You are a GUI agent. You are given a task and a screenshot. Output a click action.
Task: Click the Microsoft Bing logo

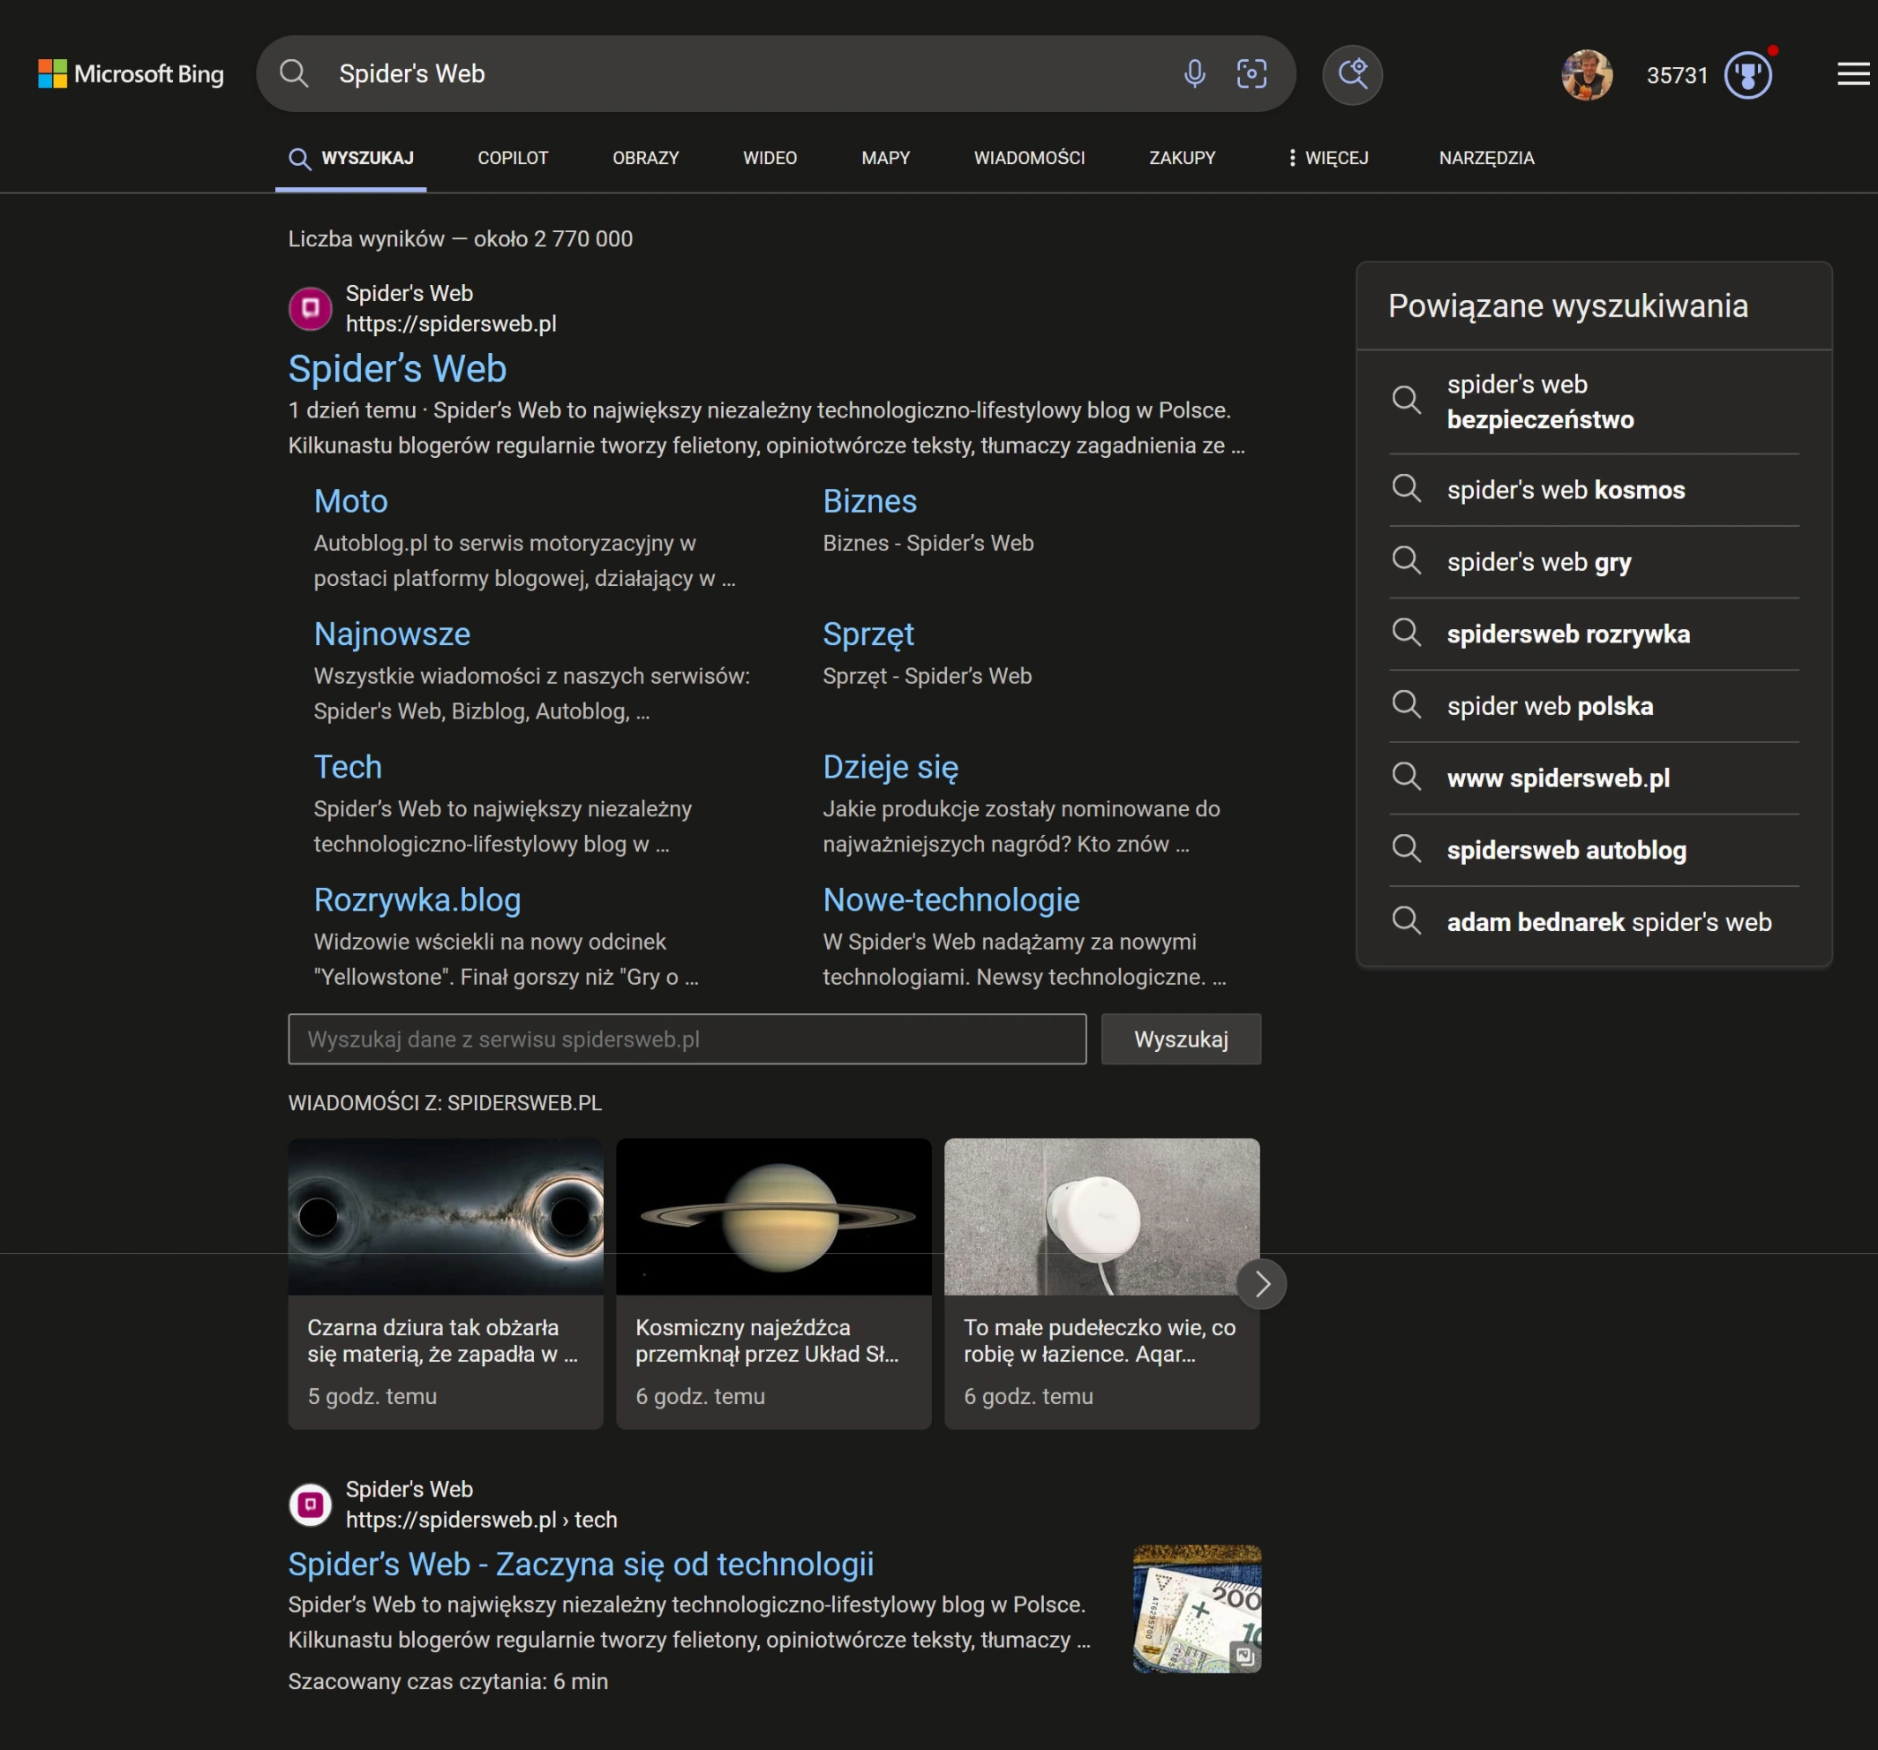click(131, 73)
